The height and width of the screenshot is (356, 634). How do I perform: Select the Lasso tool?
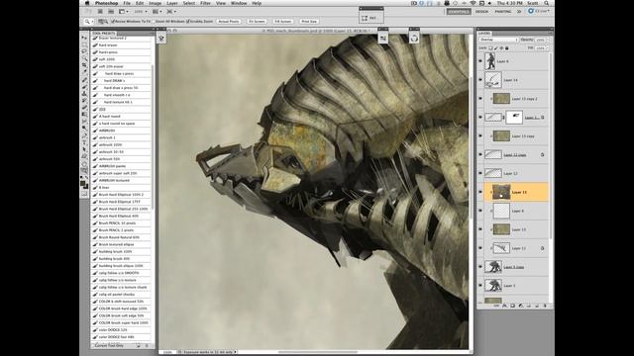[84, 51]
